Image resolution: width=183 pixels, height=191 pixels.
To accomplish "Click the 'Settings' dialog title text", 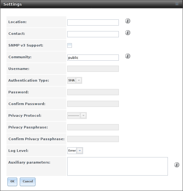I will [x=13, y=4].
